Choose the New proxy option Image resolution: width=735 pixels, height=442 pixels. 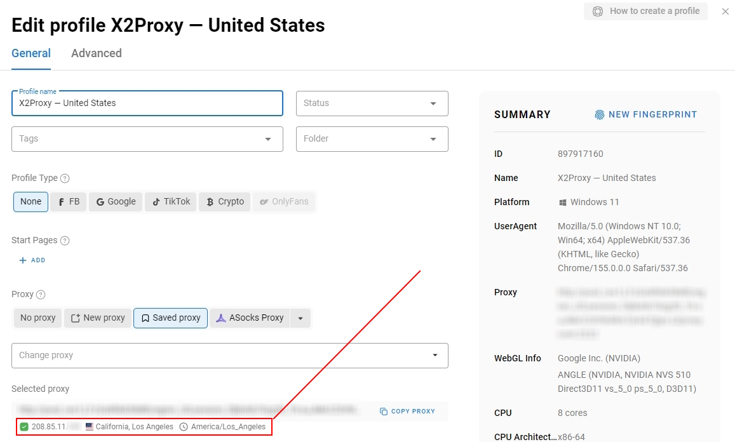pyautogui.click(x=98, y=318)
